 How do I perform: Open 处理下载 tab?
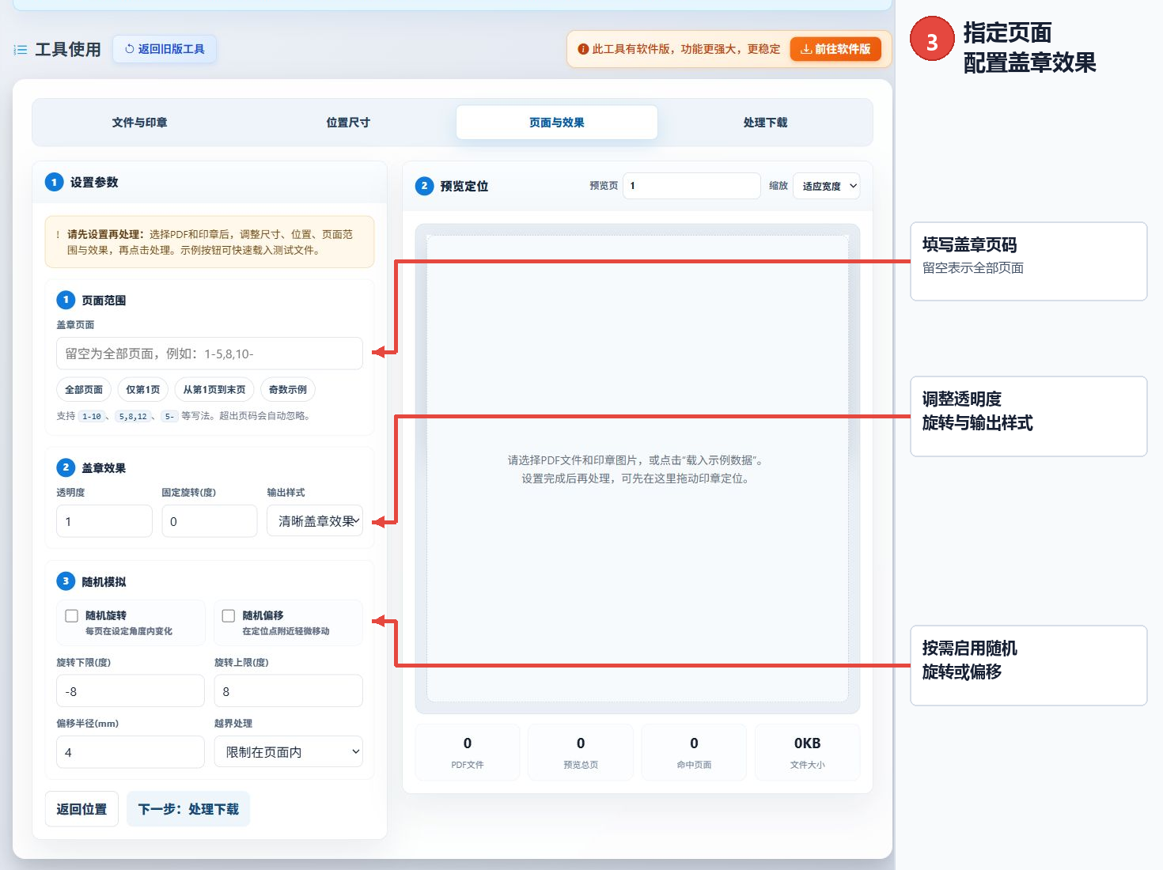pyautogui.click(x=765, y=123)
